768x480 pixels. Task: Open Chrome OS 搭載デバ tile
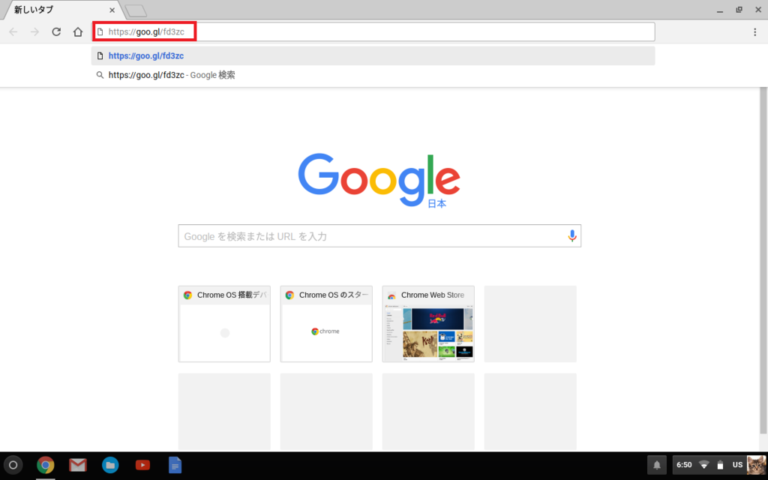pyautogui.click(x=224, y=324)
